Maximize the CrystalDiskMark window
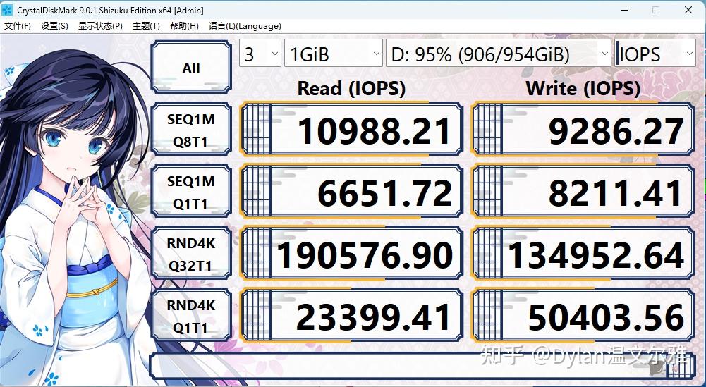Viewport: 706px width, 387px height. (656, 10)
